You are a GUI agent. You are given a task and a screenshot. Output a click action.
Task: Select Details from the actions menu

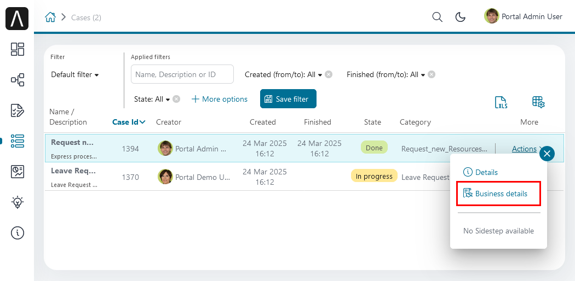coord(480,172)
